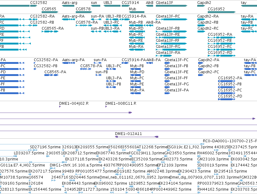Click EST label SD27196.5prime
The height and width of the screenshot is (194, 257).
point(45,147)
